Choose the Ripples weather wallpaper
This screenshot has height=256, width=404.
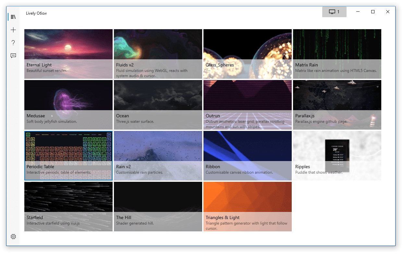(337, 155)
